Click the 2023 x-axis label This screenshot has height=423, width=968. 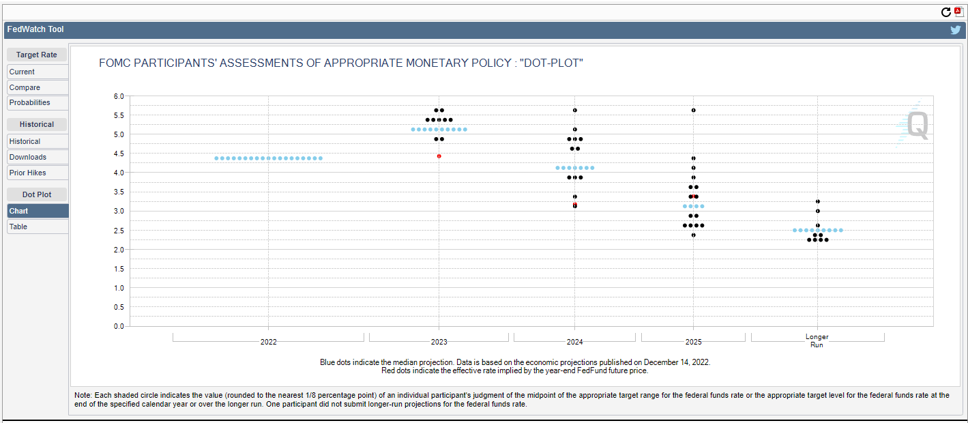pyautogui.click(x=439, y=342)
